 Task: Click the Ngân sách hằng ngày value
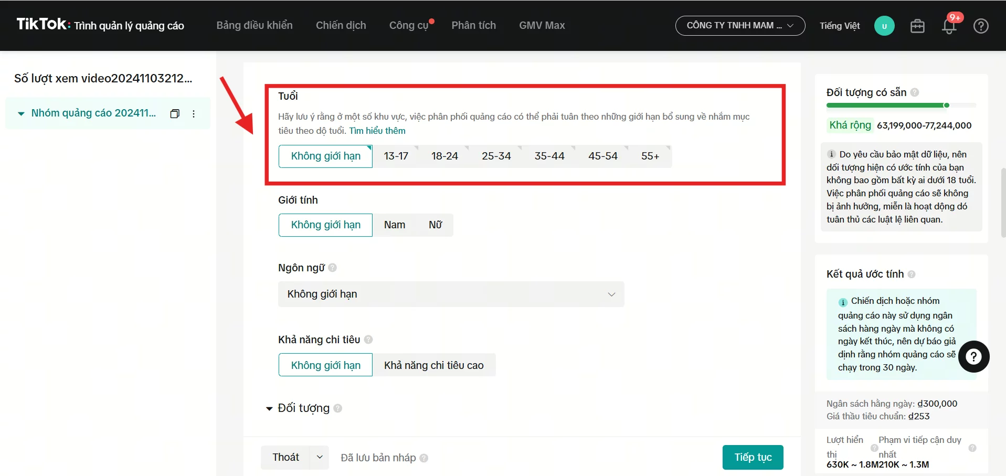click(x=937, y=404)
